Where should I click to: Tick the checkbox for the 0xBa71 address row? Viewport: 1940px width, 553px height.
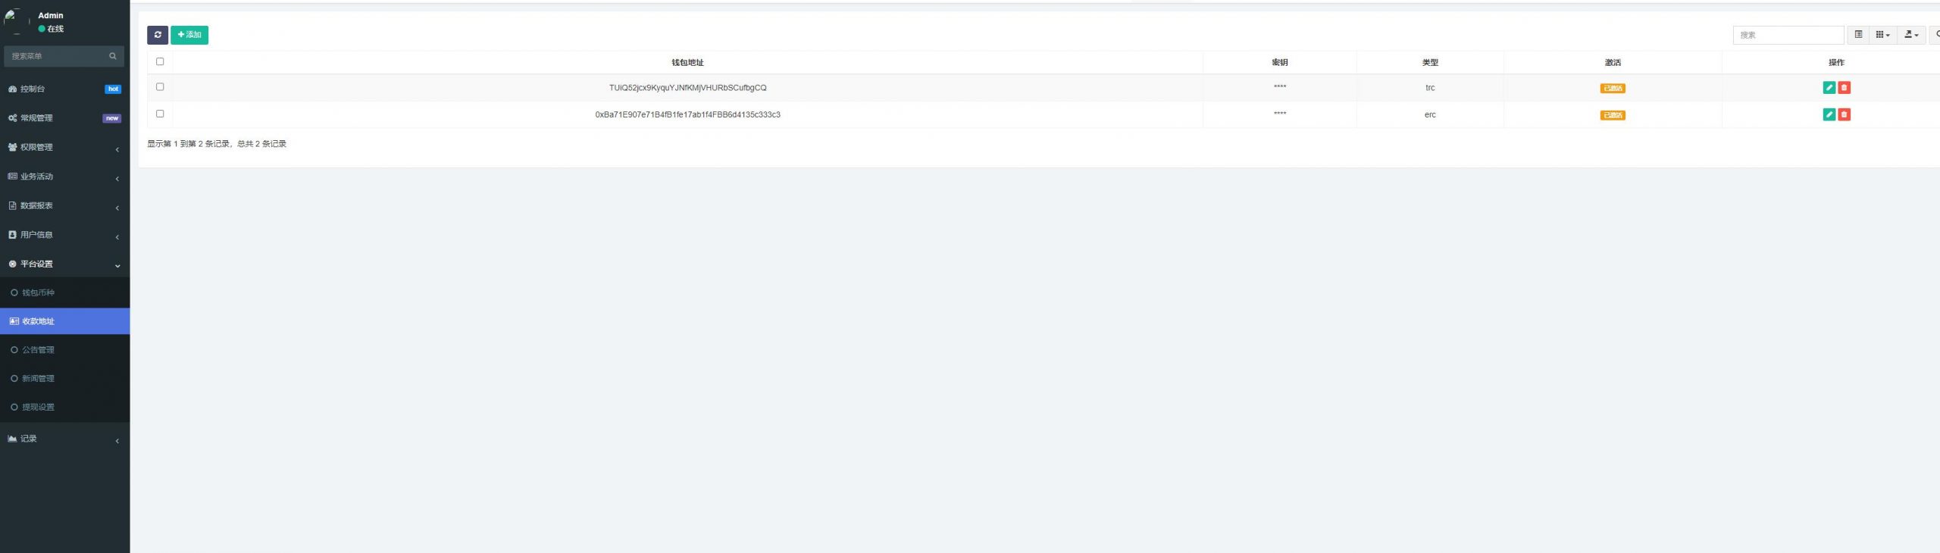coord(160,114)
